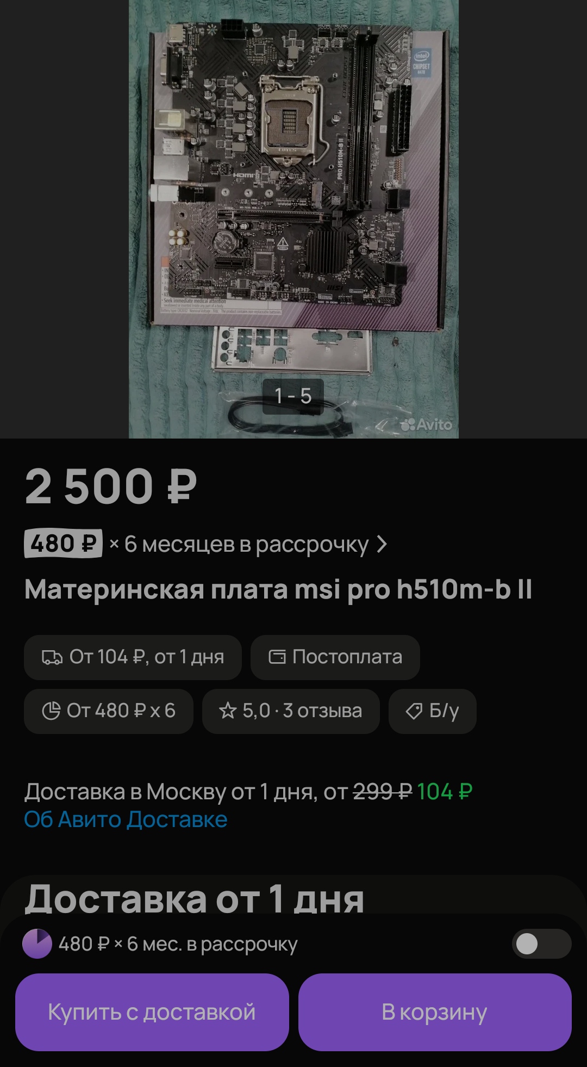Click the pie chart installment icon
This screenshot has width=587, height=1067.
pyautogui.click(x=51, y=711)
